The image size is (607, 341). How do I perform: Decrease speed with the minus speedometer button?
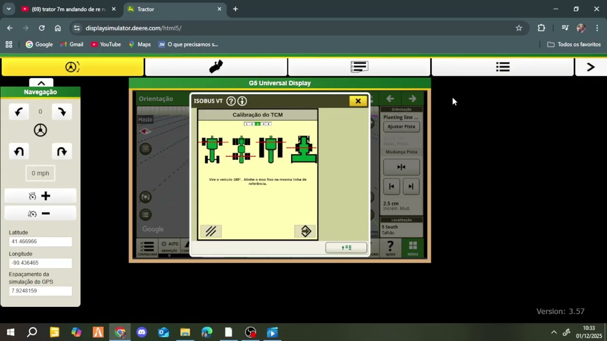pos(40,214)
